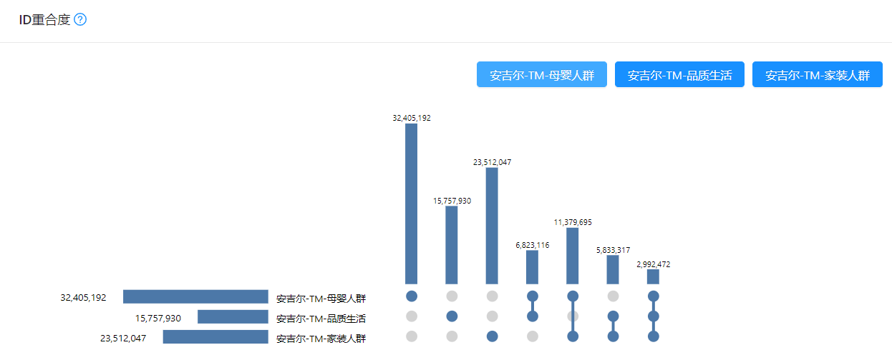Select the vertical bar labeled 15,757,930
892x355 pixels.
pyautogui.click(x=451, y=245)
